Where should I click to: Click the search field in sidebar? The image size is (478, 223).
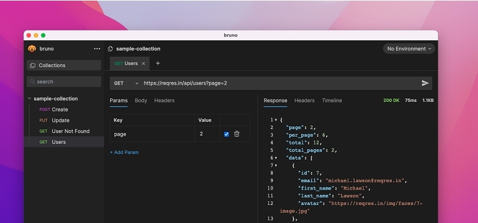63,82
